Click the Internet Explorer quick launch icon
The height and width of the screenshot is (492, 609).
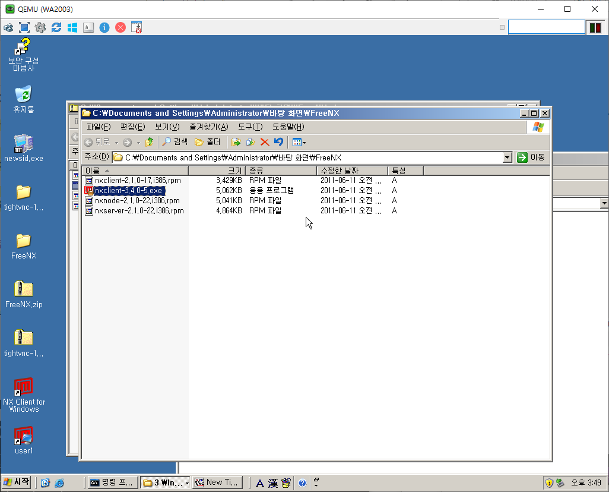click(x=59, y=483)
